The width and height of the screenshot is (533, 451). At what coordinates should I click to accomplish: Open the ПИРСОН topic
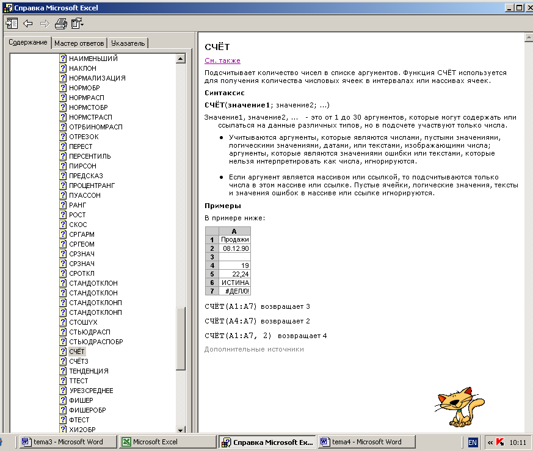[x=82, y=166]
